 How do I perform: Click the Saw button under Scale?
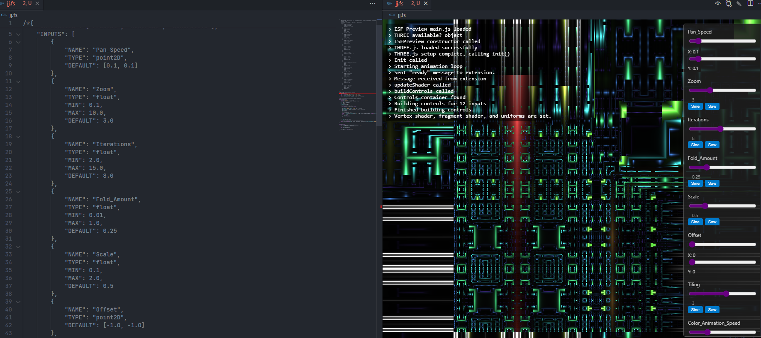(x=712, y=222)
